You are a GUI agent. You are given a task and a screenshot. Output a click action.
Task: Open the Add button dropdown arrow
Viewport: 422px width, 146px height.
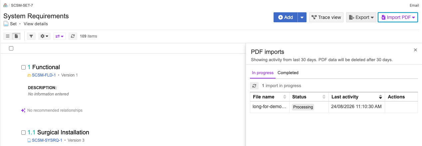[302, 17]
